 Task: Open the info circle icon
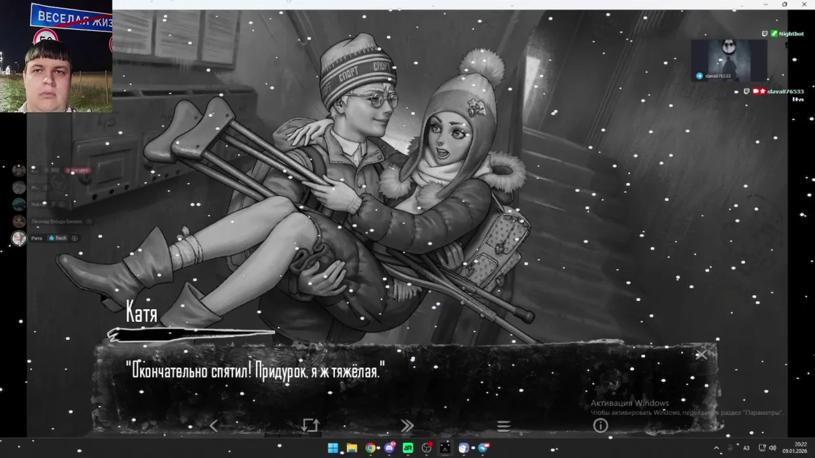tap(600, 426)
